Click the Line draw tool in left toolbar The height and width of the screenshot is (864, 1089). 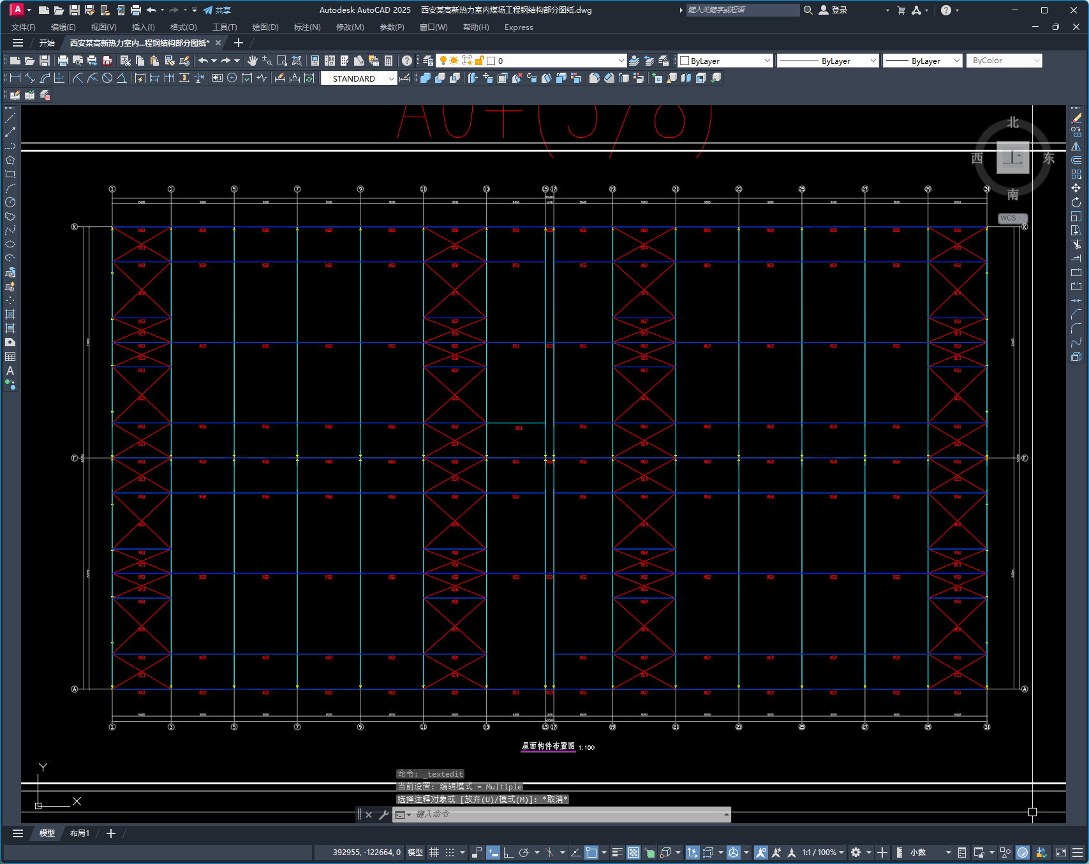10,119
